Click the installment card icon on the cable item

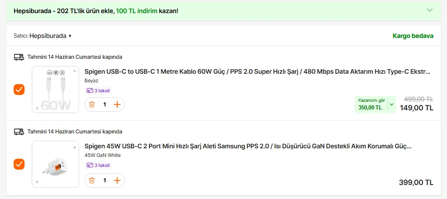coord(89,90)
